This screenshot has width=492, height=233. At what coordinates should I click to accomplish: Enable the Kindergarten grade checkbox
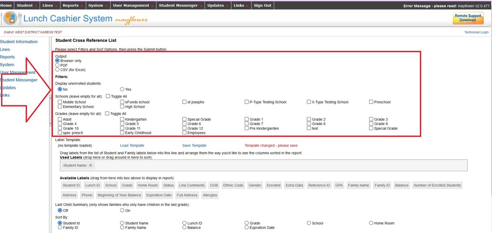click(123, 119)
